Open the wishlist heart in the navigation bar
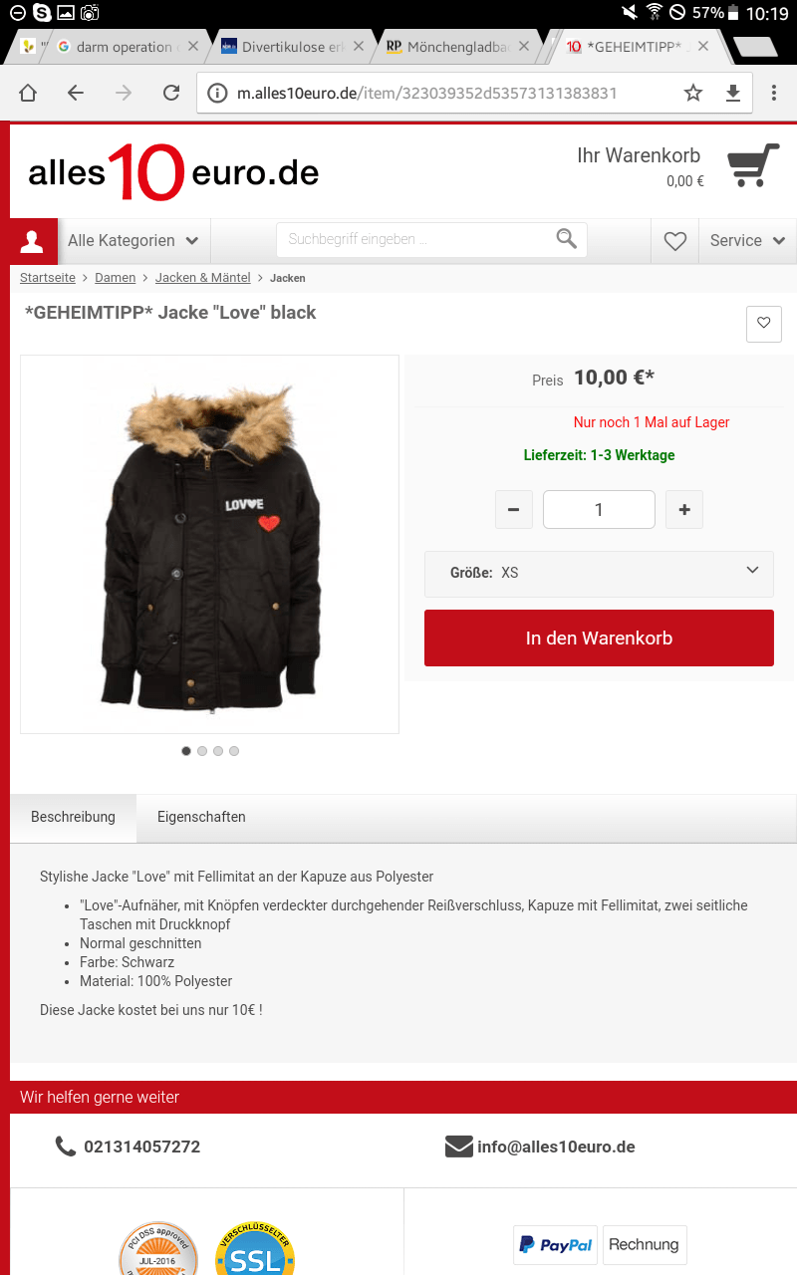This screenshot has height=1275, width=797. pos(675,241)
